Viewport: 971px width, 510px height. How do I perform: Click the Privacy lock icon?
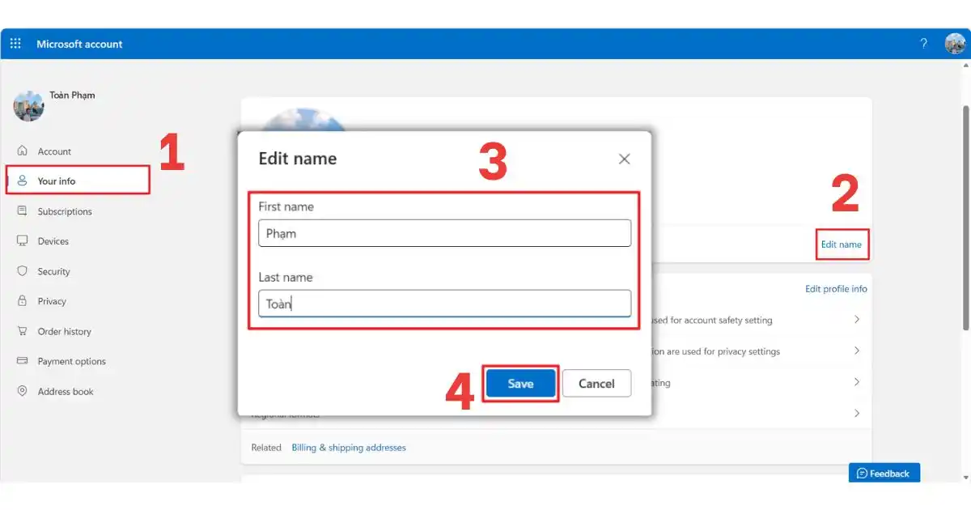[23, 300]
